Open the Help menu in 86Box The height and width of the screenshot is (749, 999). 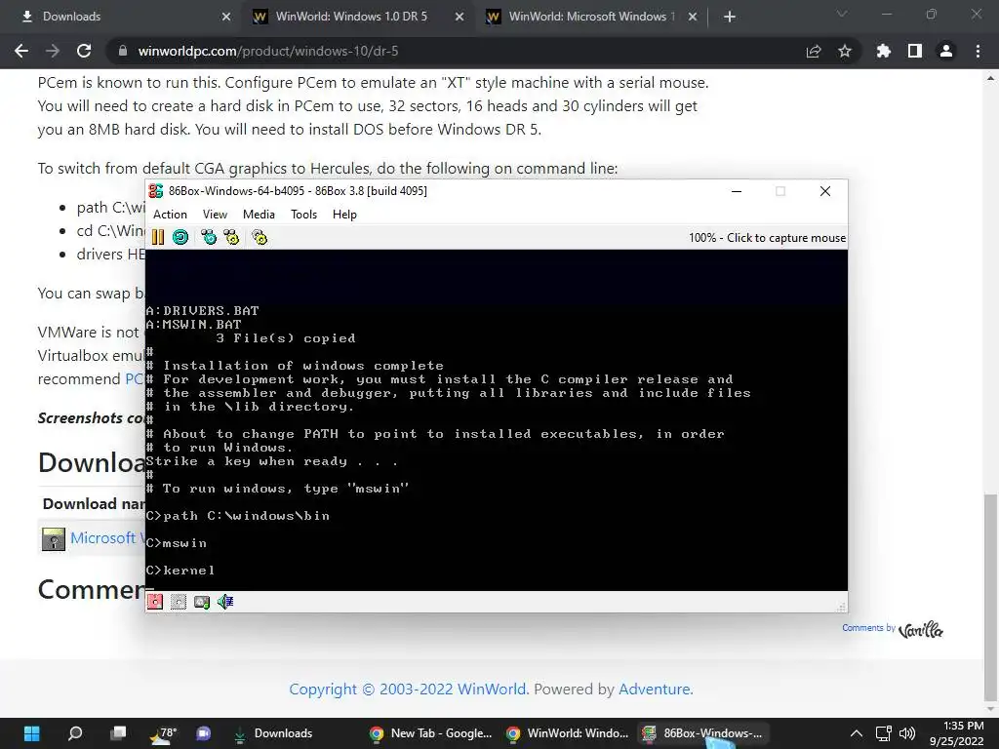click(x=344, y=215)
